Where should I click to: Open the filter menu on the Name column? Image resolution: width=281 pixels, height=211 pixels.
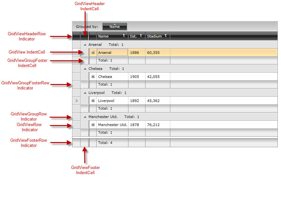coord(124,36)
